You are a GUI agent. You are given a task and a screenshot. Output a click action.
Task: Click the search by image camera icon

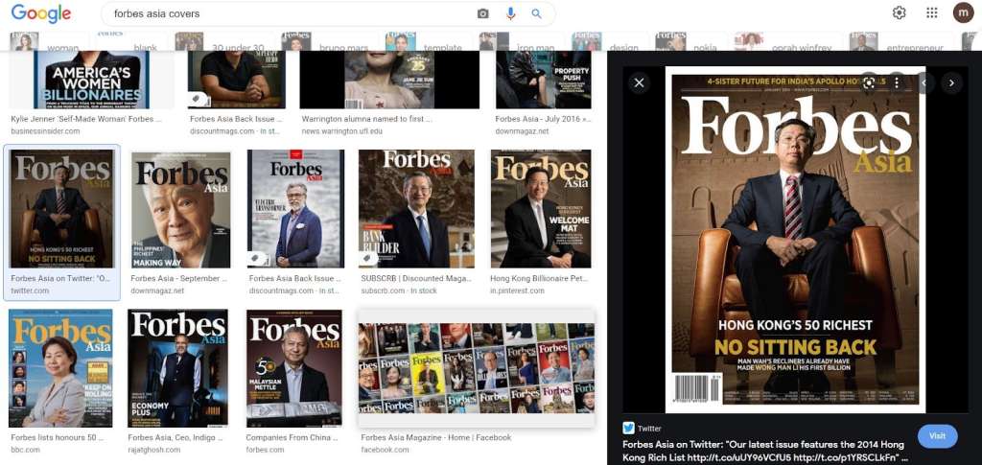coord(483,13)
